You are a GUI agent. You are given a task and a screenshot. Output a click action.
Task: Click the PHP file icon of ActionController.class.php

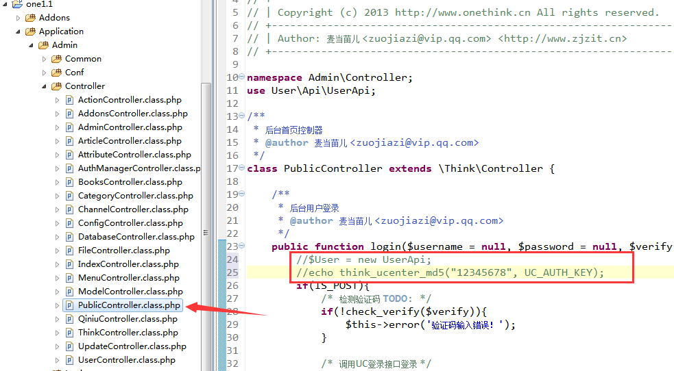[x=69, y=100]
